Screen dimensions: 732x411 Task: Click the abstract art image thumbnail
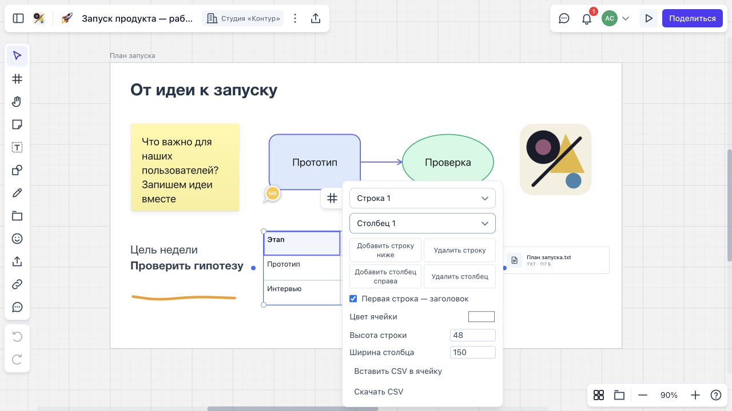[x=555, y=159]
